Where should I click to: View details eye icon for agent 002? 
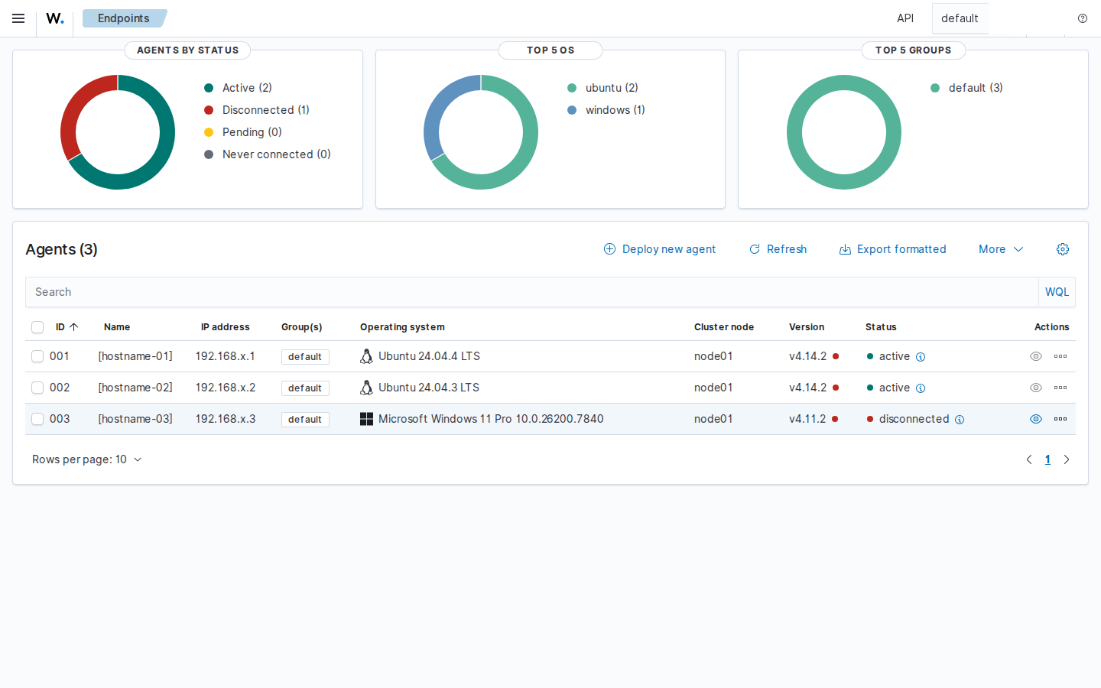tap(1036, 388)
